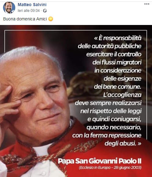Viewport: 152px width, 177px height.
Task: Click the sun emoji after Amici
Action: coord(51,19)
